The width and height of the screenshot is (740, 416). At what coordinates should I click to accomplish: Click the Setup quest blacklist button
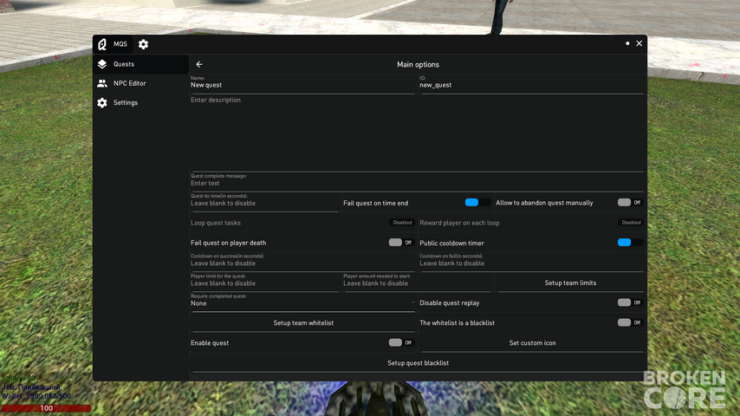tap(418, 363)
